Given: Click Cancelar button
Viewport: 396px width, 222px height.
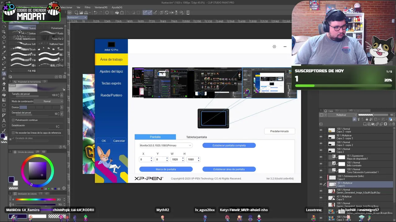Looking at the screenshot, I should pyautogui.click(x=119, y=141).
